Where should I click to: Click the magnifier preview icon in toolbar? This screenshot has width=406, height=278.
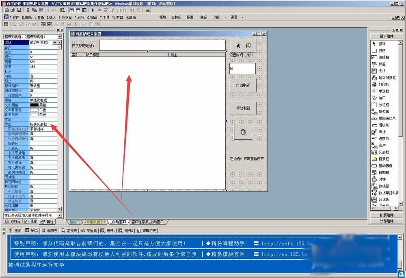point(63,10)
